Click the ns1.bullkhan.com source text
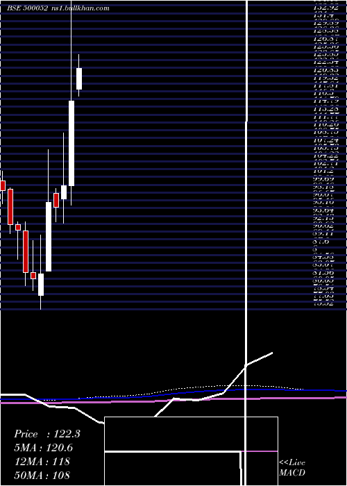Screen dimensions: 347x486 point(79,8)
